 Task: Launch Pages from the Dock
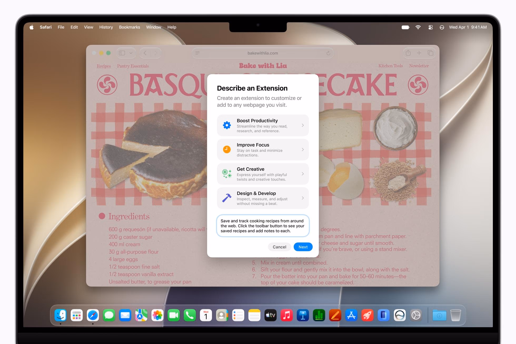click(335, 315)
